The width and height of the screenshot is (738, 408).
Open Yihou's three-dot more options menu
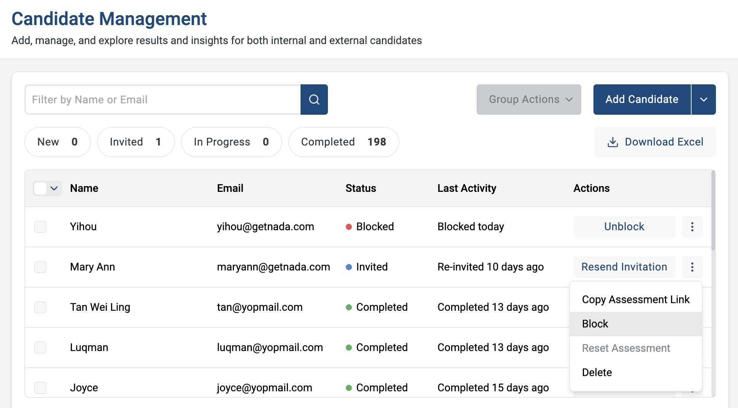692,227
